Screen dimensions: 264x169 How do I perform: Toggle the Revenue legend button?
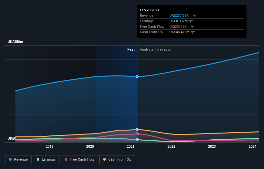pyautogui.click(x=18, y=160)
